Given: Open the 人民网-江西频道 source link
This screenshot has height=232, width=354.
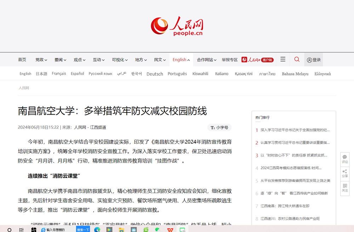Looking at the screenshot, I should 91,127.
